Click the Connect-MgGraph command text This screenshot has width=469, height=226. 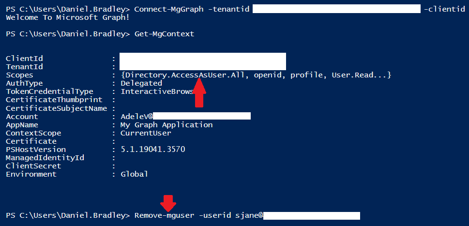pos(169,9)
